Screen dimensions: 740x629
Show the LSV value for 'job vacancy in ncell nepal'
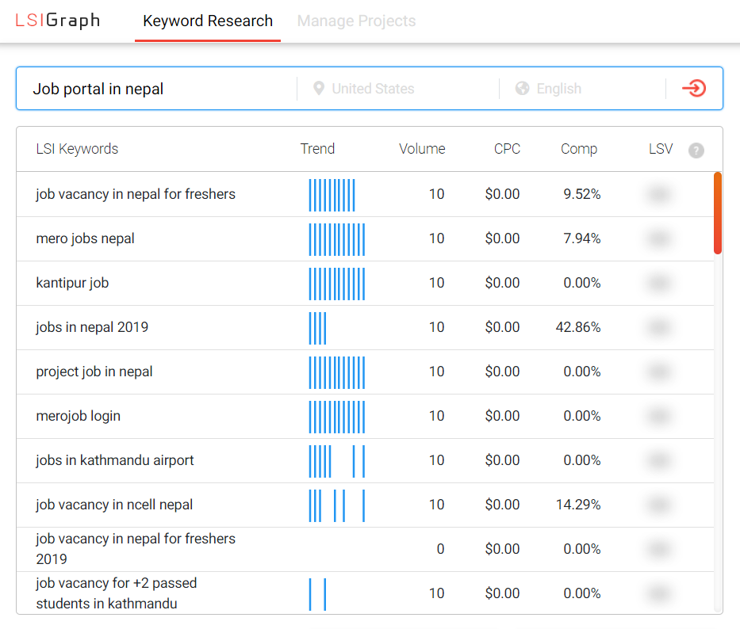pos(659,505)
